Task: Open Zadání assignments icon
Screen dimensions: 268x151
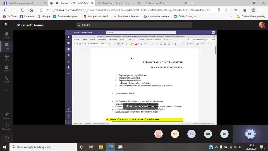Action: 7,69
